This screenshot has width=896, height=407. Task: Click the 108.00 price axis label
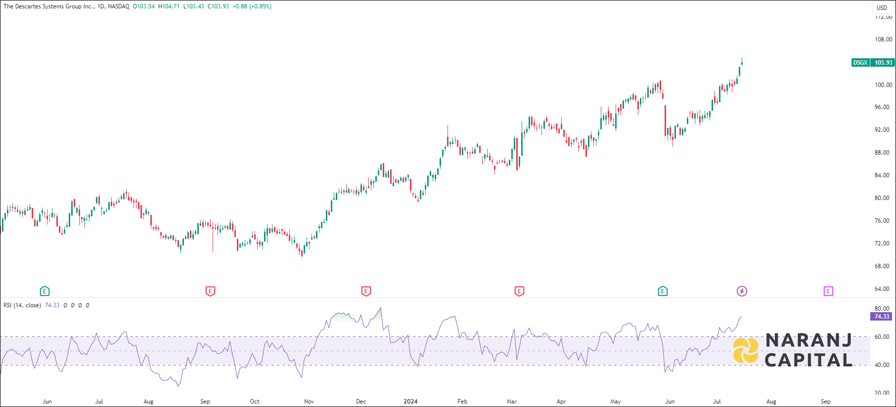(x=883, y=40)
